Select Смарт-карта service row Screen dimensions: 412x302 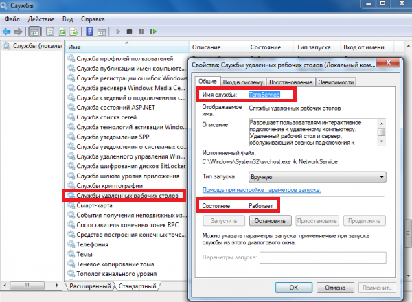click(x=126, y=205)
